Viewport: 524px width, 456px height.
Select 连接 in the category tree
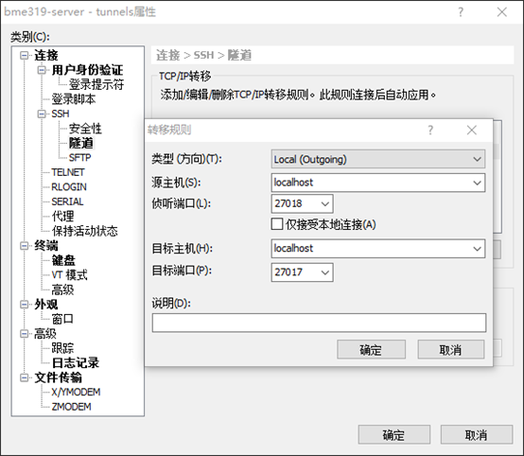[x=46, y=55]
